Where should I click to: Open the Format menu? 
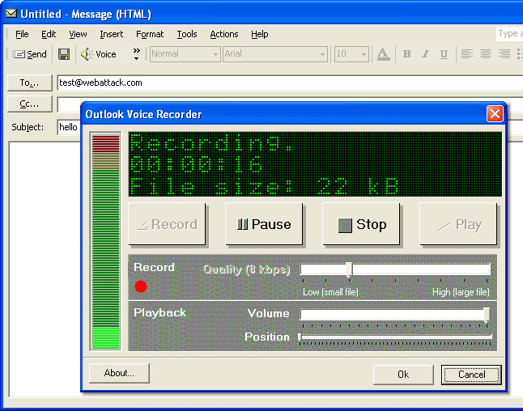150,34
